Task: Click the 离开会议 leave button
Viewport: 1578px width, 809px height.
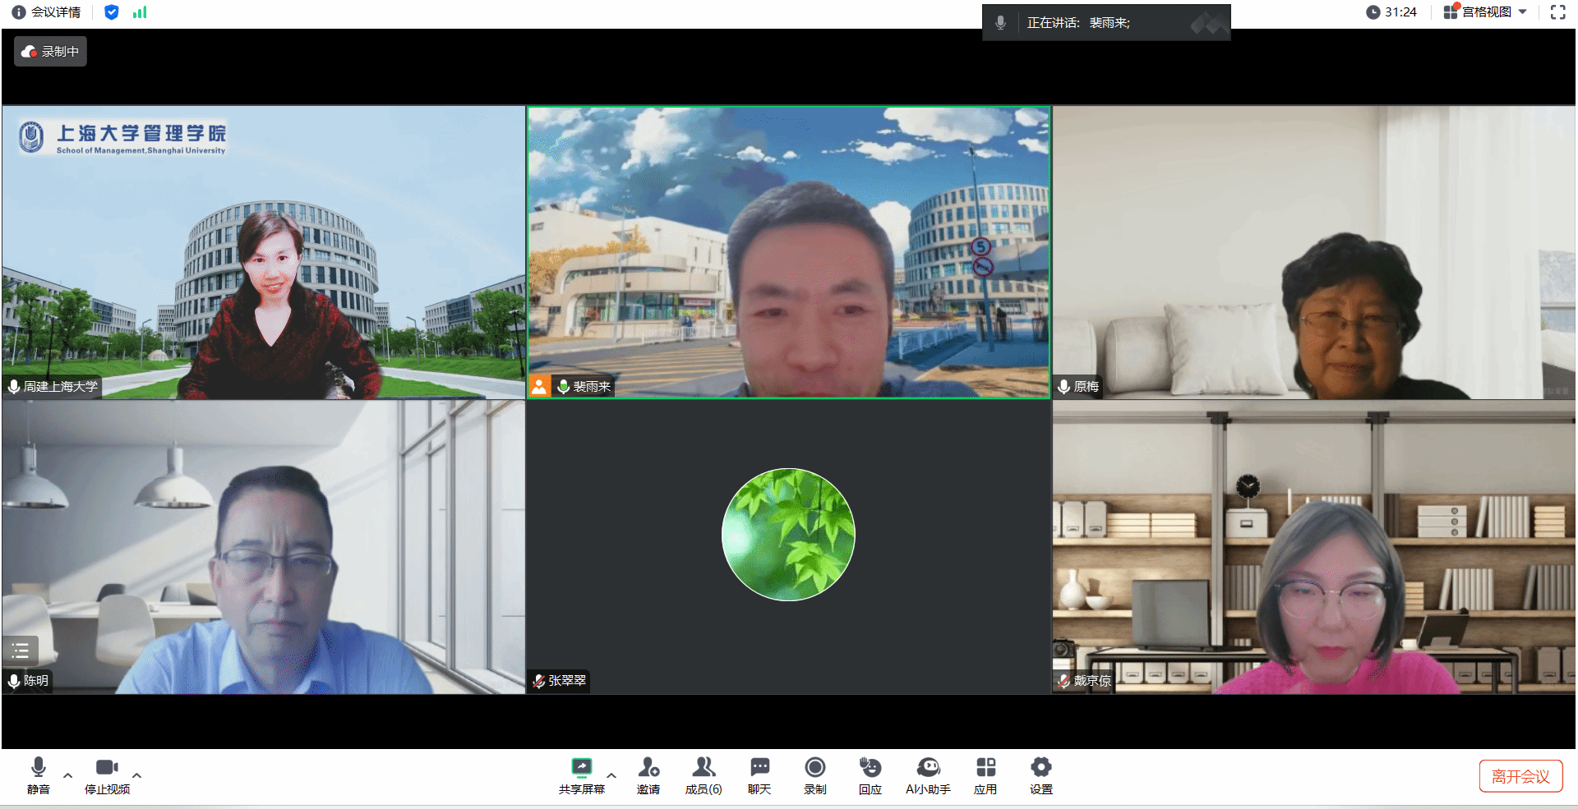Action: (x=1520, y=776)
